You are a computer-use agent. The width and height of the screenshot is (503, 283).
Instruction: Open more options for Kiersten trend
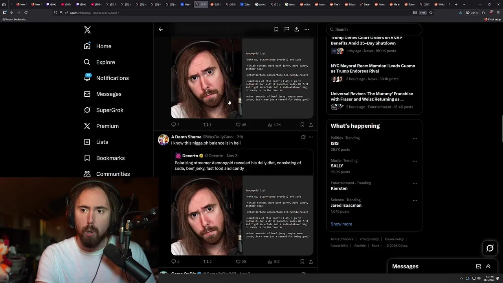click(x=415, y=184)
